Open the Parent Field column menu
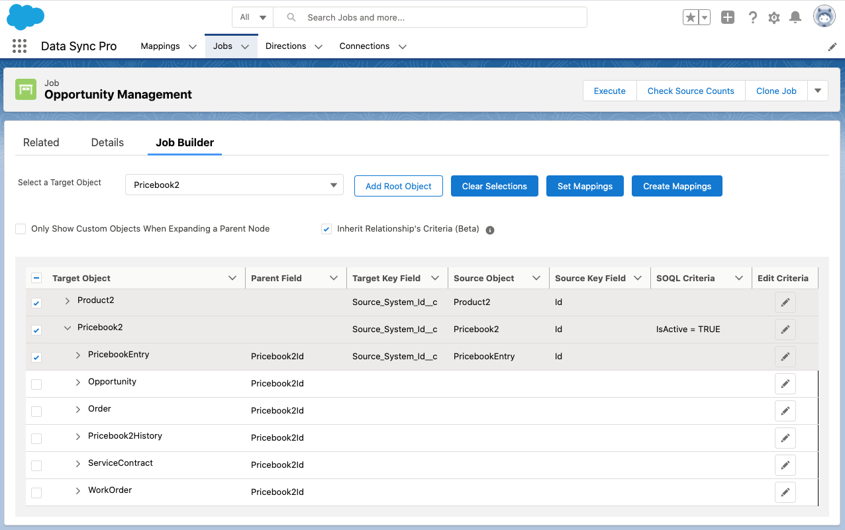The width and height of the screenshot is (845, 530). [x=334, y=279]
